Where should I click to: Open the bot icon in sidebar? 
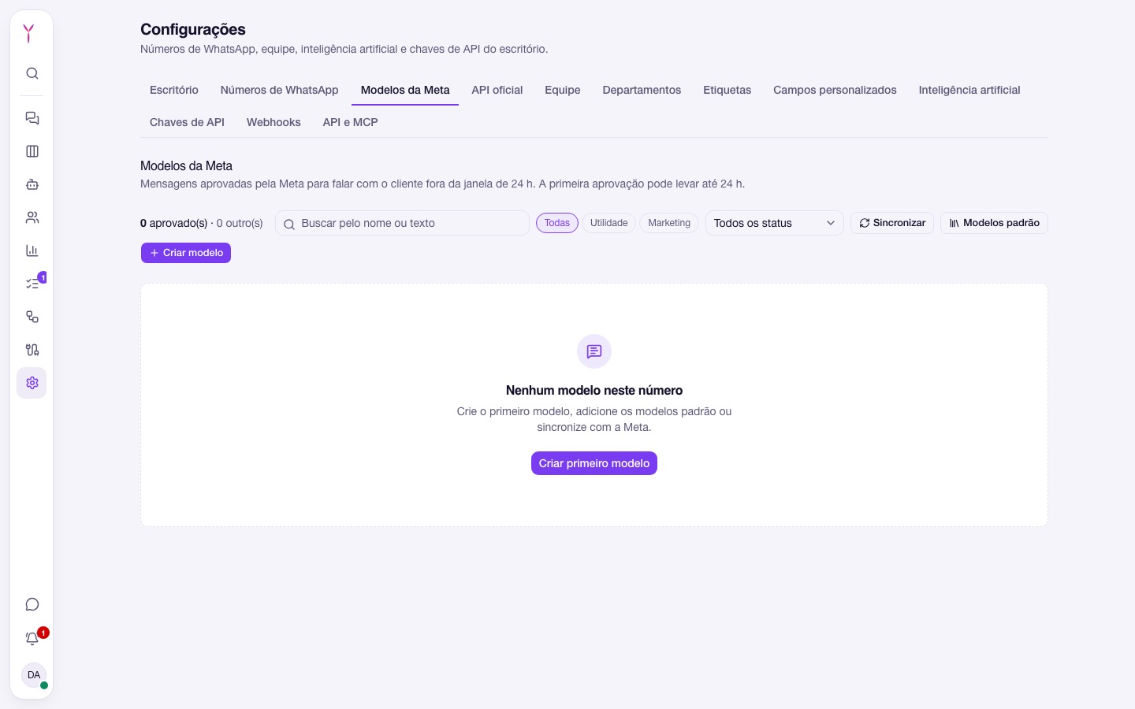[32, 184]
